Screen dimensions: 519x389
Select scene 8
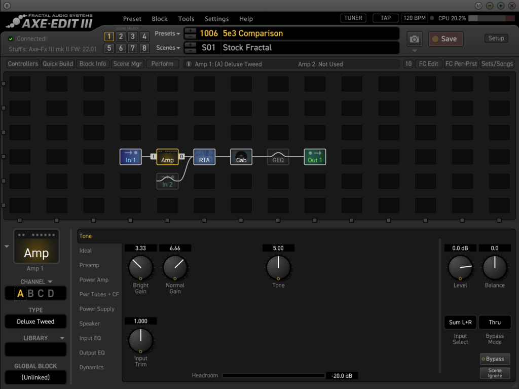tap(144, 48)
